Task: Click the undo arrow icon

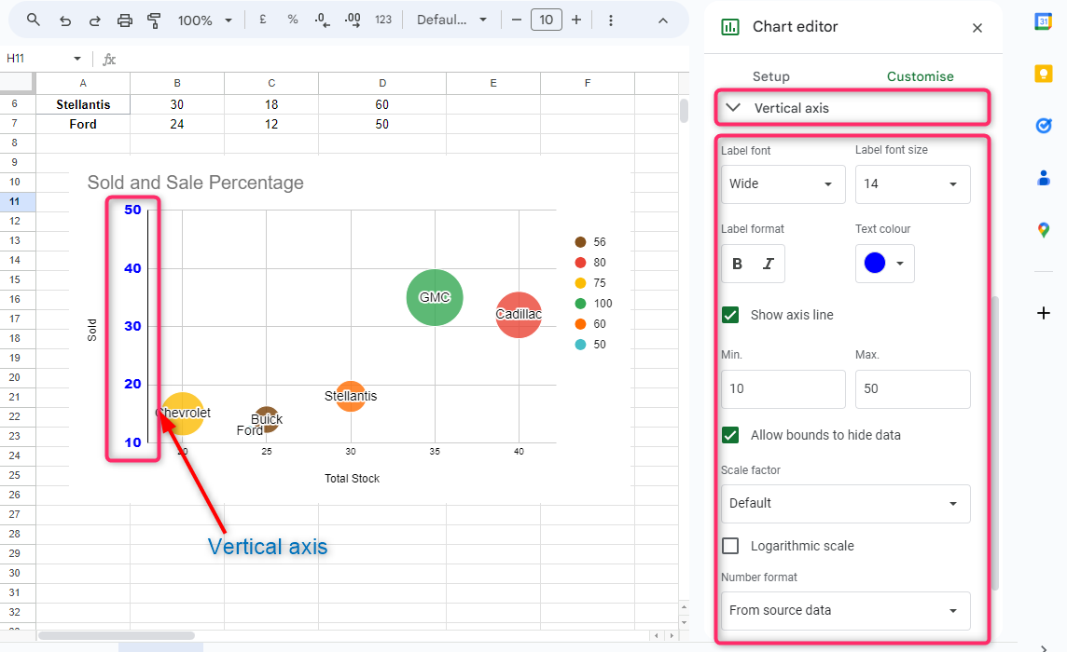Action: (x=64, y=20)
